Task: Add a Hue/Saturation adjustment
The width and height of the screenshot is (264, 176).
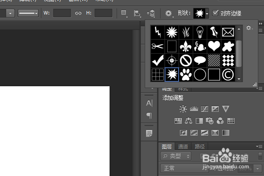Action: coord(178,121)
